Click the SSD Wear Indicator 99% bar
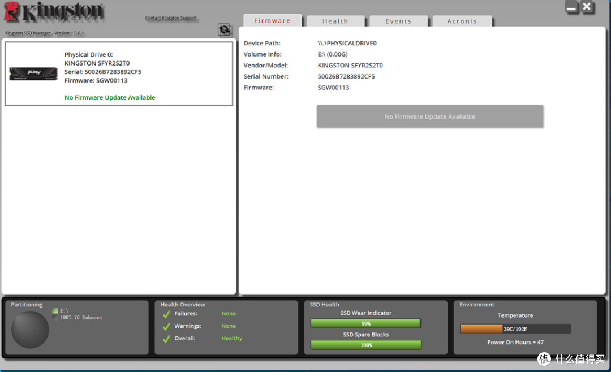Viewport: 611px width, 372px height. pyautogui.click(x=365, y=323)
